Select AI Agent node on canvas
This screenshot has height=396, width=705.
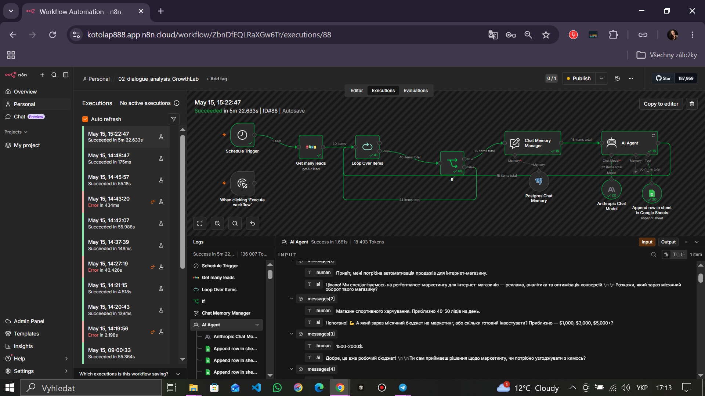coord(630,143)
